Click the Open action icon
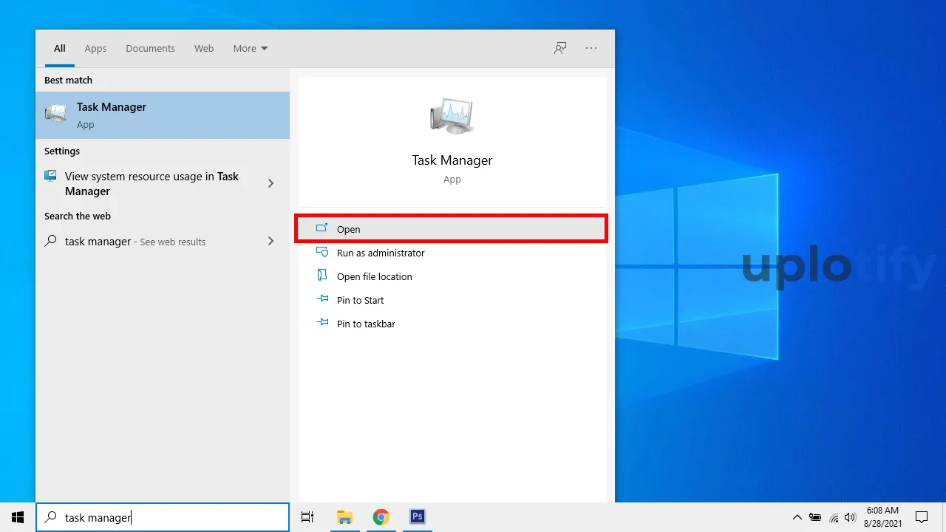Screen dimensions: 946x532 pos(321,228)
